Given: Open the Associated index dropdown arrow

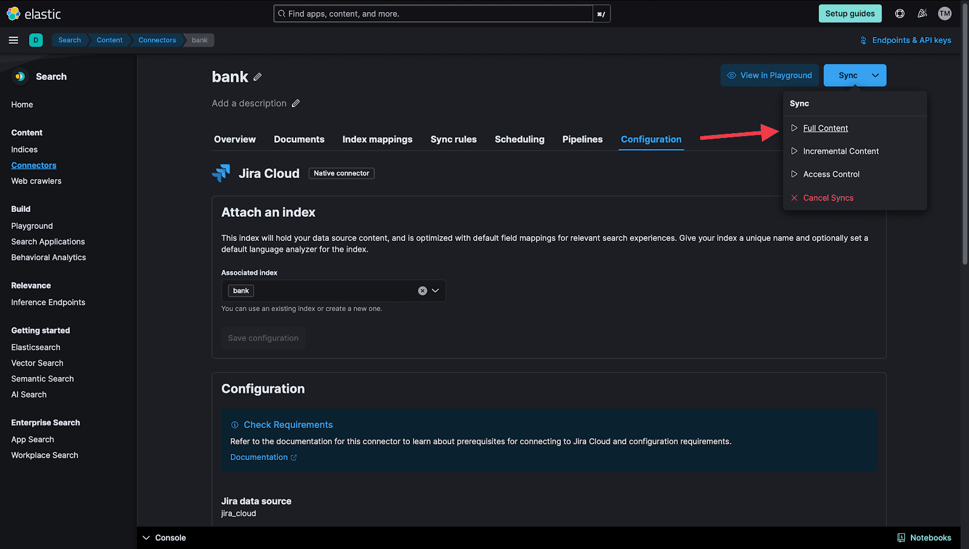Looking at the screenshot, I should [435, 291].
